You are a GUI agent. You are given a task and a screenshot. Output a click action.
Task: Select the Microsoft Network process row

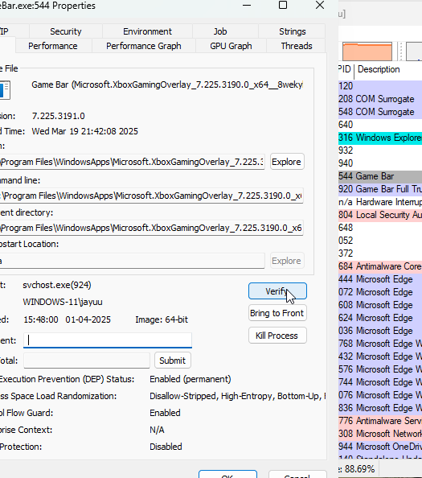pyautogui.click(x=380, y=434)
